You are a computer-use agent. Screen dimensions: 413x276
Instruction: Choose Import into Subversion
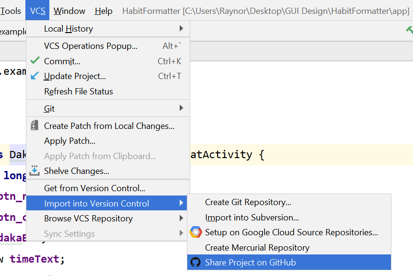pos(252,218)
